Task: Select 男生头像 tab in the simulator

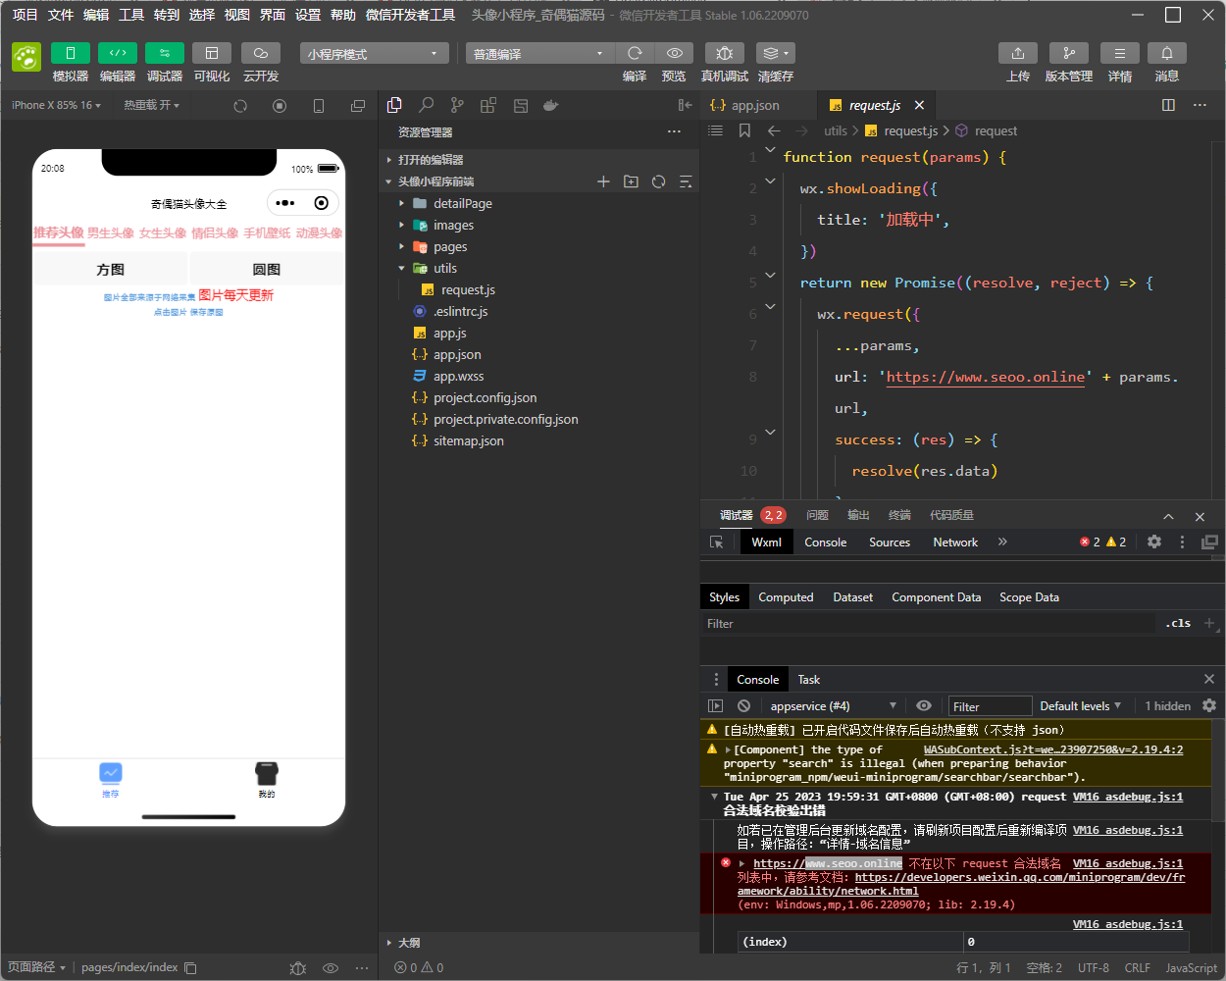Action: pyautogui.click(x=111, y=233)
